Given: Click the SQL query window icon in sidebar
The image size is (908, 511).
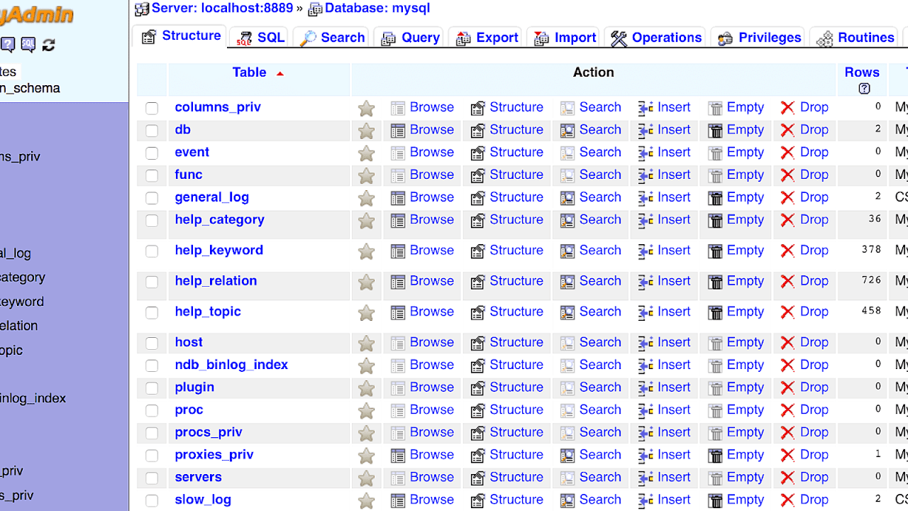Looking at the screenshot, I should click(x=28, y=45).
